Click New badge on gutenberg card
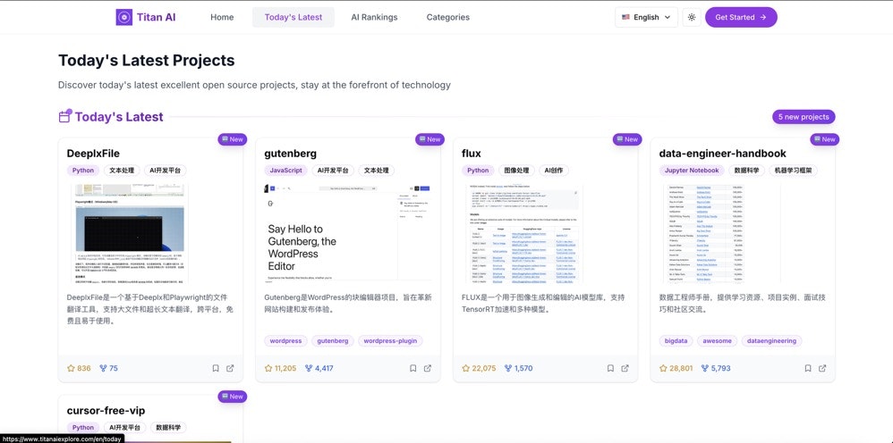The height and width of the screenshot is (443, 893). 430,139
